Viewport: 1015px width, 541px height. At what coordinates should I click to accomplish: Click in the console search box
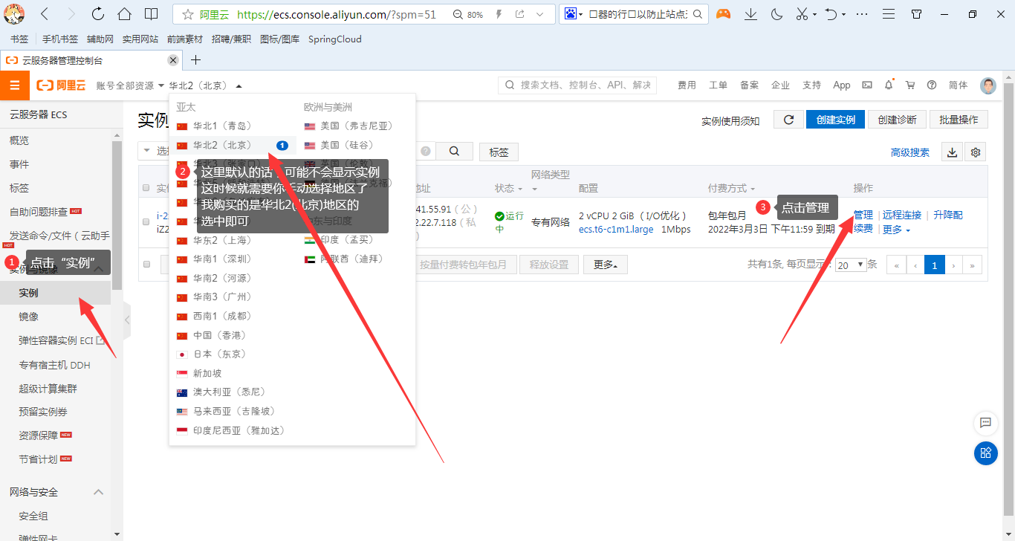click(577, 85)
